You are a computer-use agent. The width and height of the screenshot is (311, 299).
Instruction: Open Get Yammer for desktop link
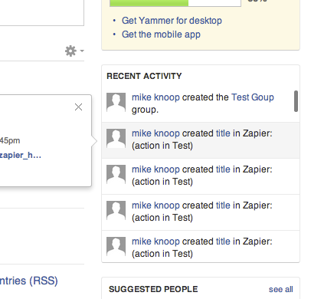point(172,21)
